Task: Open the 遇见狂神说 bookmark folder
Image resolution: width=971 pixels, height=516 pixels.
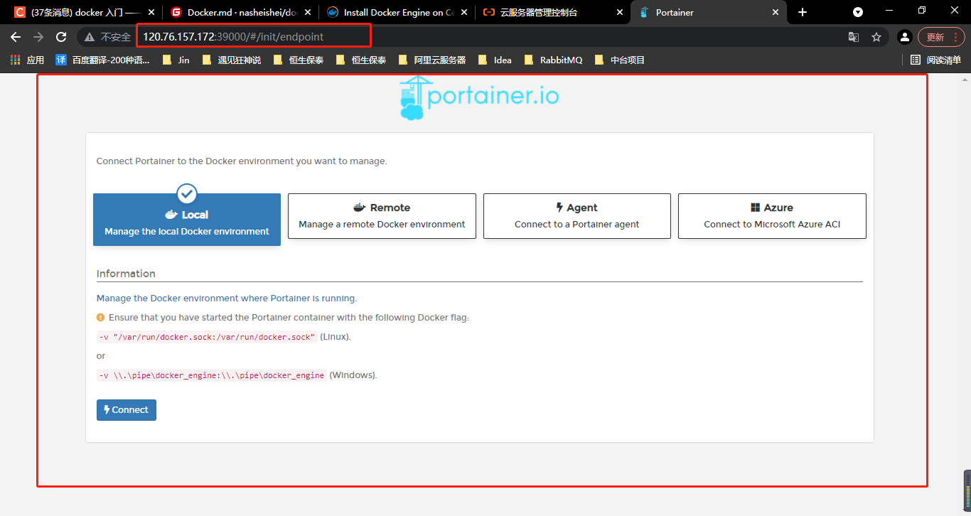Action: 231,60
